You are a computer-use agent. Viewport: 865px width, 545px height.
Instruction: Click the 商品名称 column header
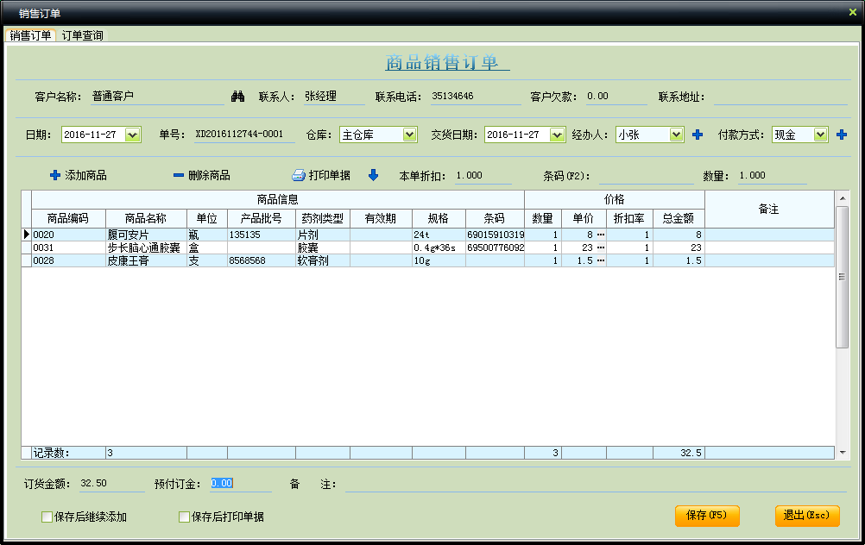(x=146, y=219)
